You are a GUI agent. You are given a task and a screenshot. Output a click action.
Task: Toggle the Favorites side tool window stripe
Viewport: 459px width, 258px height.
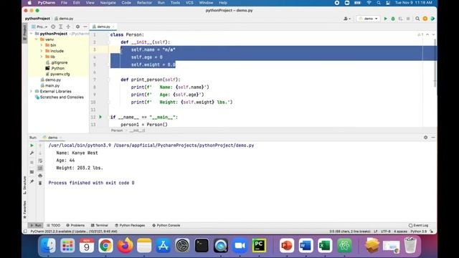[24, 209]
